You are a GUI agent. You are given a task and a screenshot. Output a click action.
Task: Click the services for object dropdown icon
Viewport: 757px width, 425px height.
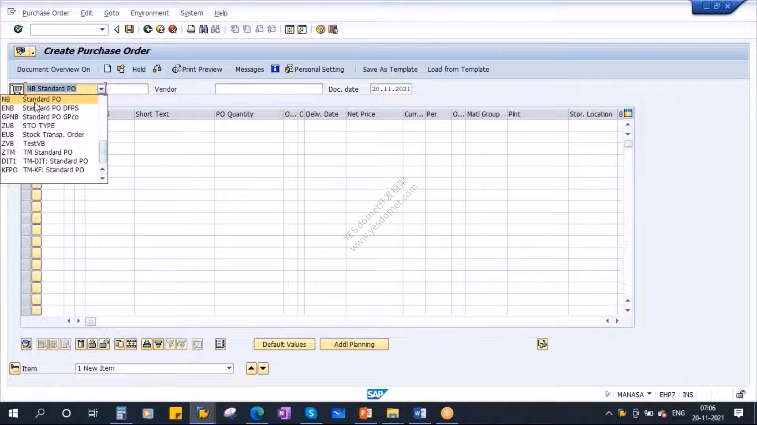pyautogui.click(x=24, y=51)
